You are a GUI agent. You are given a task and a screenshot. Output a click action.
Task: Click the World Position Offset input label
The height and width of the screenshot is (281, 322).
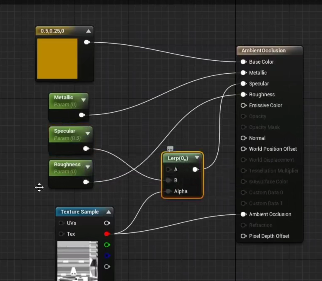point(273,149)
